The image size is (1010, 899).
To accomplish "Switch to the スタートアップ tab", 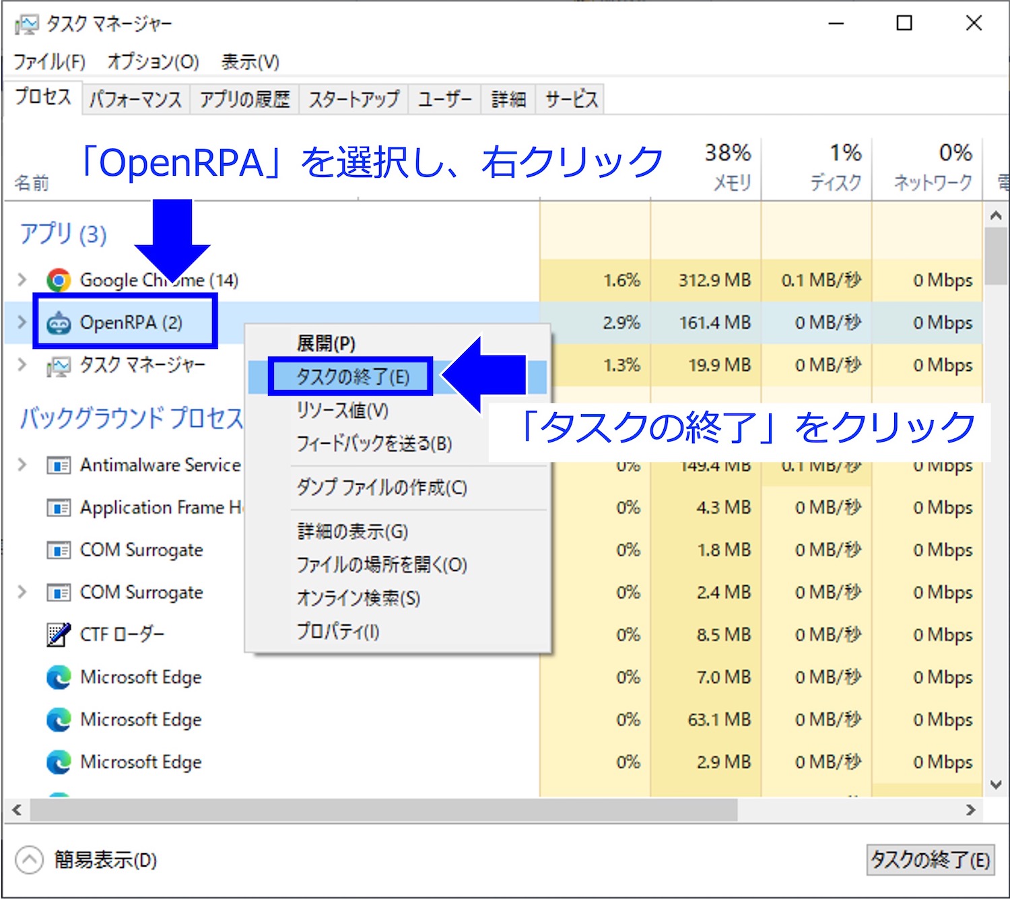I will [354, 100].
